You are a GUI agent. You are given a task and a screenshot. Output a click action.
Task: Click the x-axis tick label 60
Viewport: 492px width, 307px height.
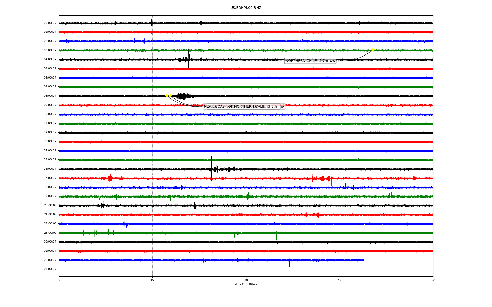(x=433, y=280)
